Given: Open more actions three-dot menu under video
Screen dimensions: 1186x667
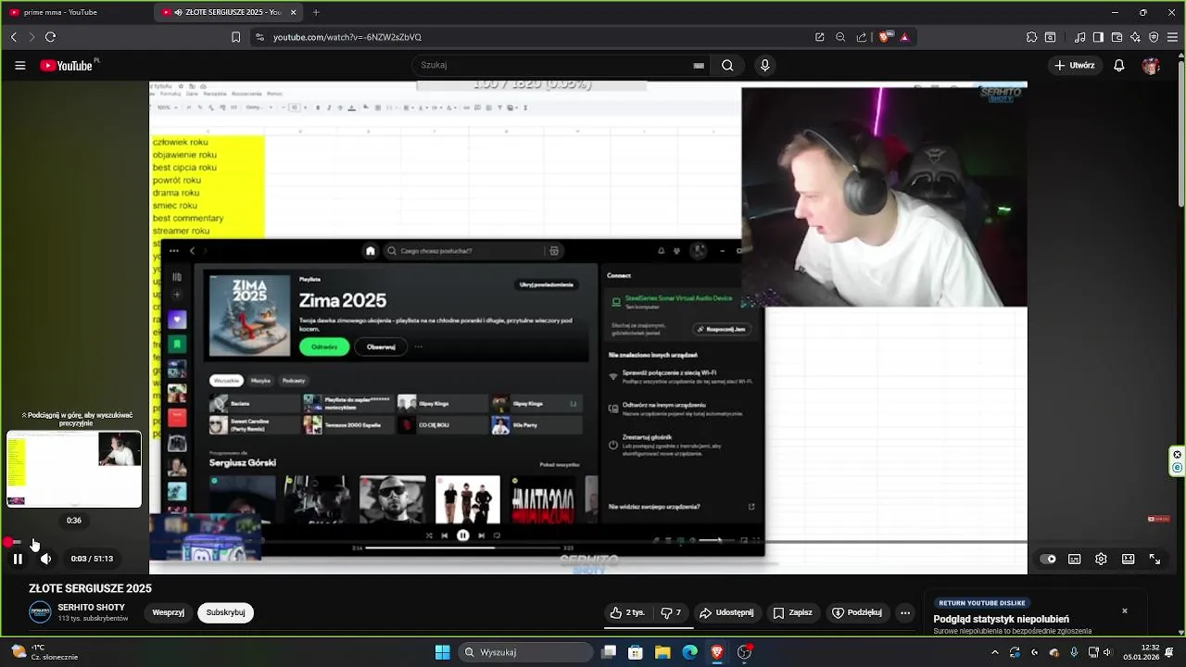Looking at the screenshot, I should pyautogui.click(x=905, y=612).
